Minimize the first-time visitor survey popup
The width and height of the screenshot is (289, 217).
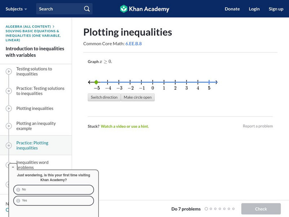(13, 167)
